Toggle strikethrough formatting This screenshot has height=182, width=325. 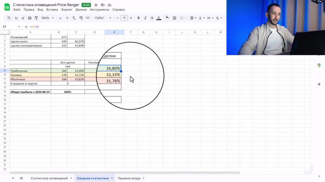coord(152,18)
